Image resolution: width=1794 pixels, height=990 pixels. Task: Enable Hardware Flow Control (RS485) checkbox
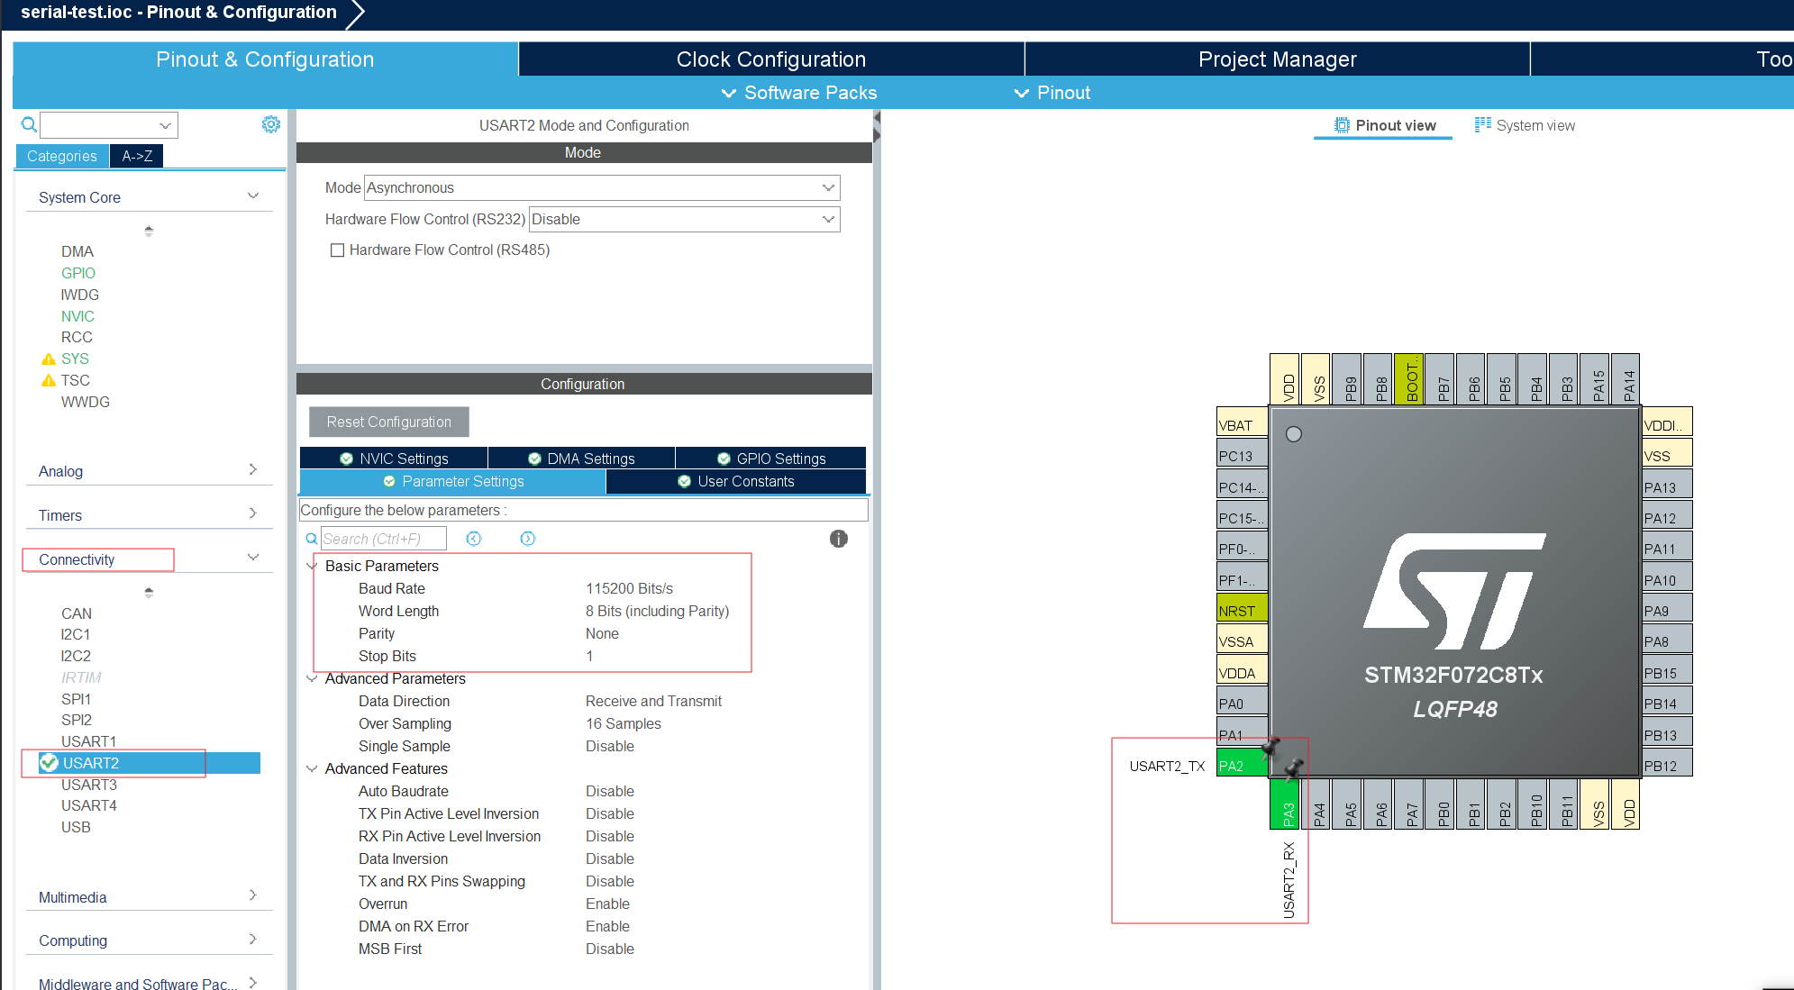[337, 250]
